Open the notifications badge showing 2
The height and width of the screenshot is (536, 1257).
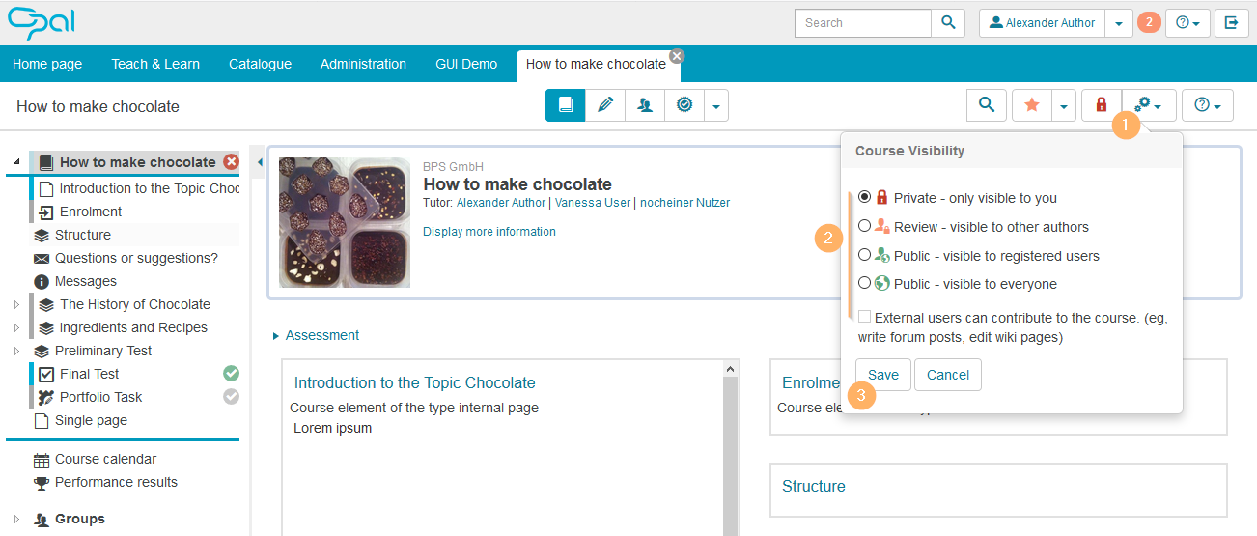point(1148,22)
